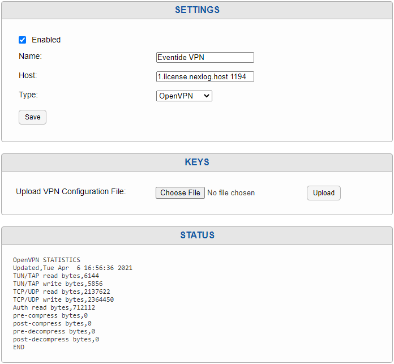Click the 'Type:' label
Screen dimensions: 394x364
(x=28, y=95)
